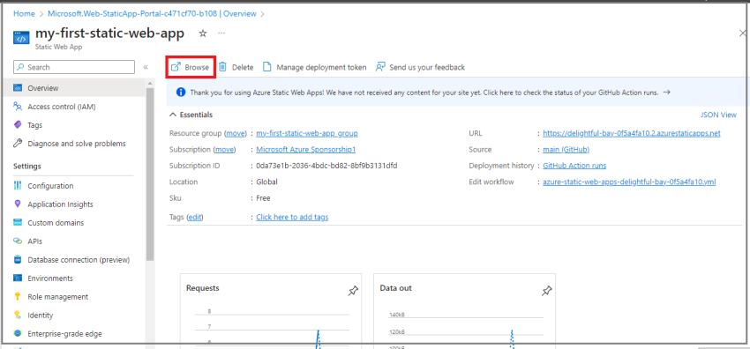The width and height of the screenshot is (750, 349).
Task: Collapse the Essentials section
Action: [x=173, y=115]
